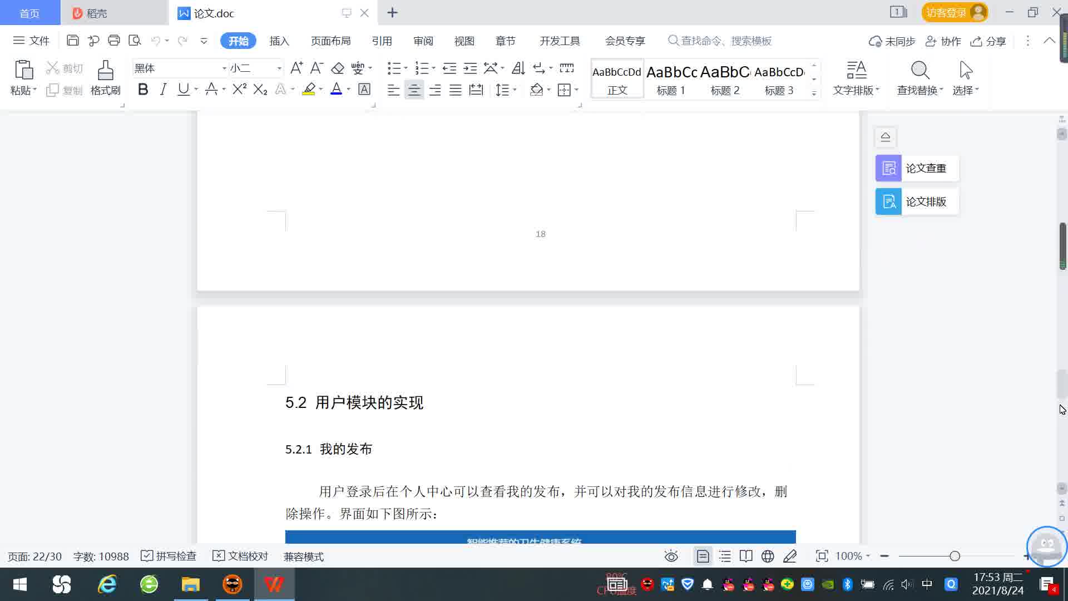
Task: Justify paragraph text
Action: (456, 90)
